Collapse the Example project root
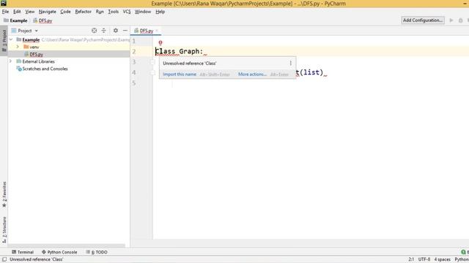Image resolution: width=469 pixels, height=263 pixels. coord(11,39)
